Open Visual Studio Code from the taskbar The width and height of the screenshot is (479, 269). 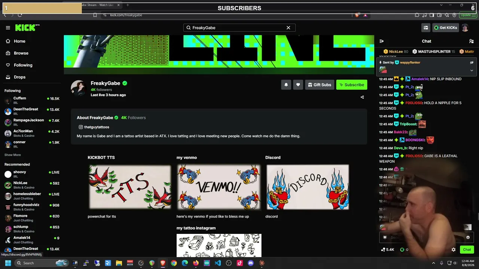pyautogui.click(x=218, y=263)
